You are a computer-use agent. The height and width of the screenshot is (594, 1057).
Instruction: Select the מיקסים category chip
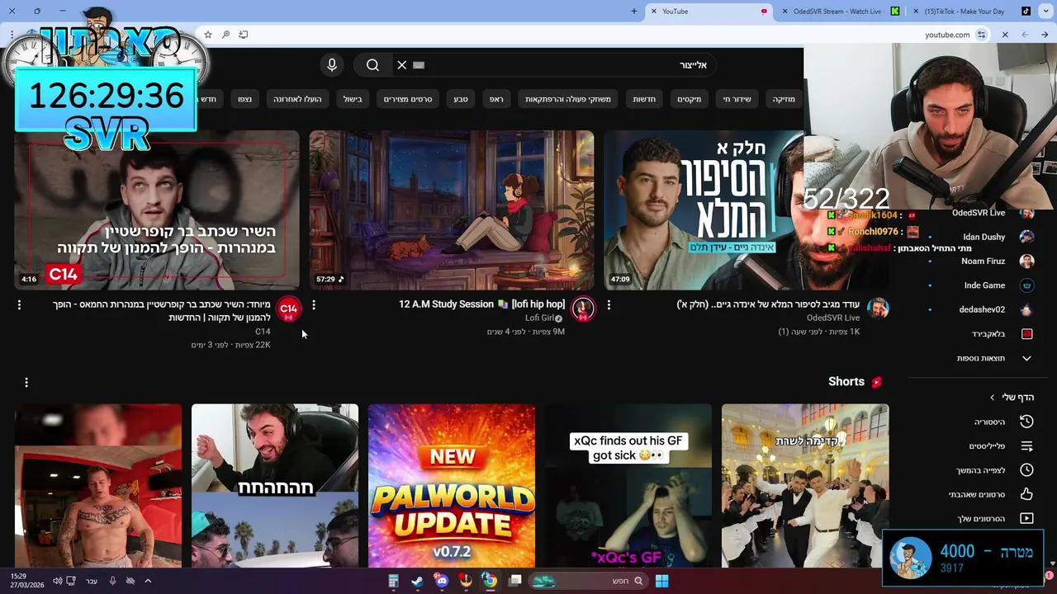point(689,99)
